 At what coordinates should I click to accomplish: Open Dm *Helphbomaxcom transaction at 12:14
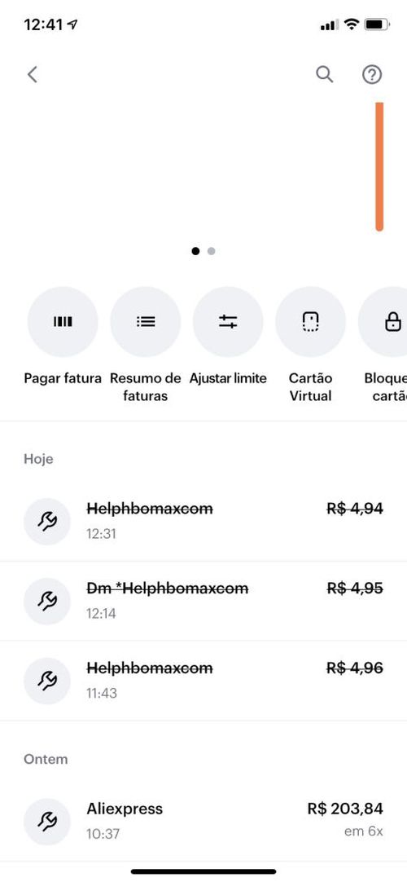[203, 601]
